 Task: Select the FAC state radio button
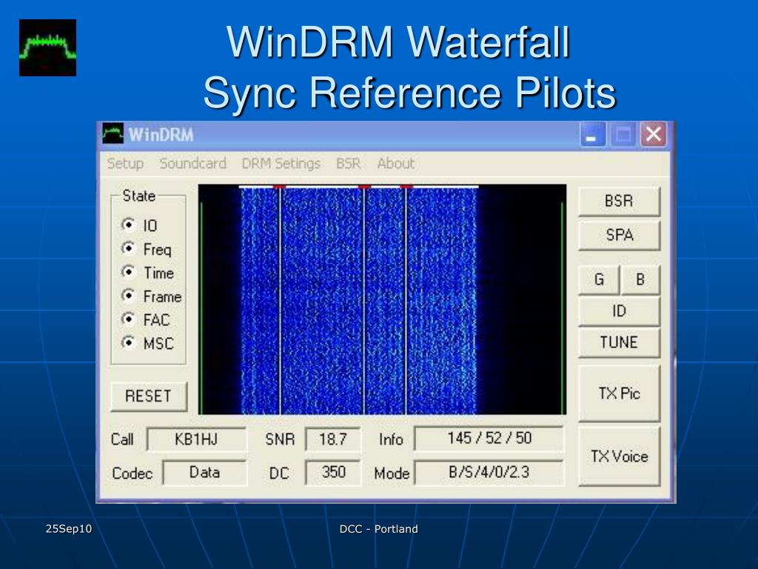coord(128,319)
